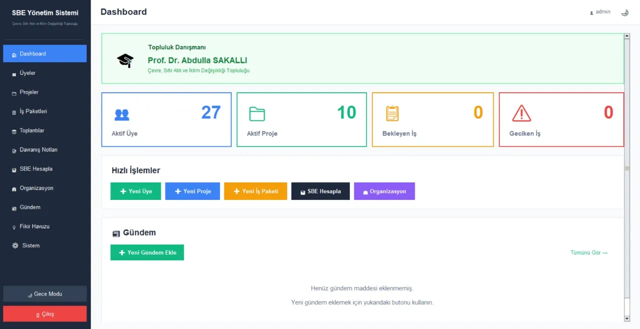Go to Organizasyon in the sidebar
640x329 pixels.
pyautogui.click(x=45, y=188)
